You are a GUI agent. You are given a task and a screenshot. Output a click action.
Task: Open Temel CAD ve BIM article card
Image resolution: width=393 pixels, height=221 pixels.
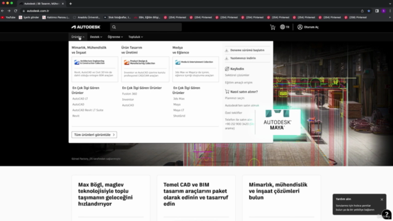[196, 198]
